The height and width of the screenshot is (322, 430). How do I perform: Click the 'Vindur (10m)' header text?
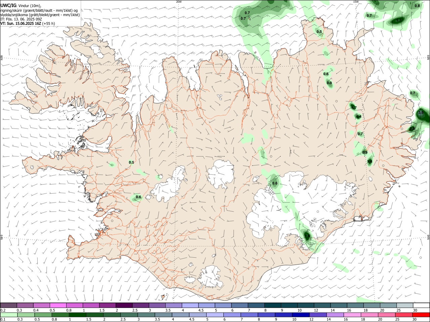click(29, 6)
